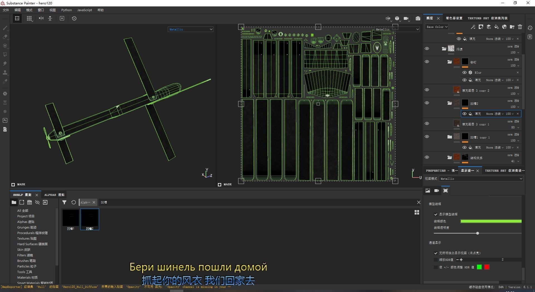Viewport: 535px width, 292px height.
Task: Open the 2D view Metallic channel dropdown
Action: (x=397, y=29)
